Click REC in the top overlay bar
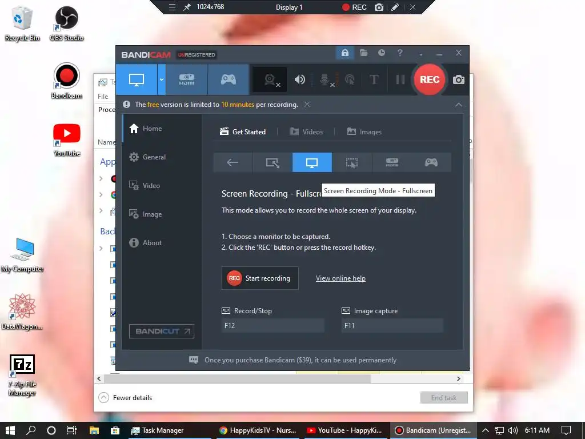This screenshot has height=439, width=585. (x=354, y=7)
